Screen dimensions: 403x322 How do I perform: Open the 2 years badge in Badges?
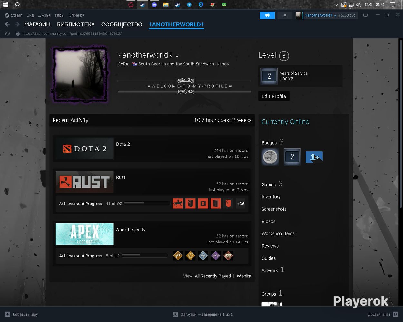click(x=292, y=157)
